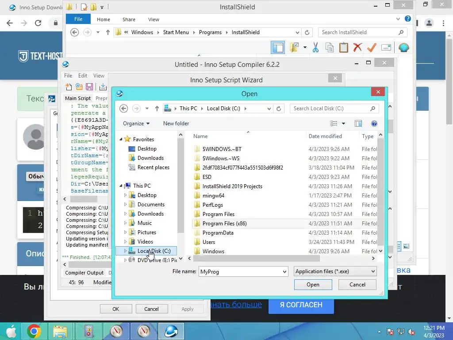Expand Documents in the navigation tree
Screen dimensions: 453x340
click(125, 205)
